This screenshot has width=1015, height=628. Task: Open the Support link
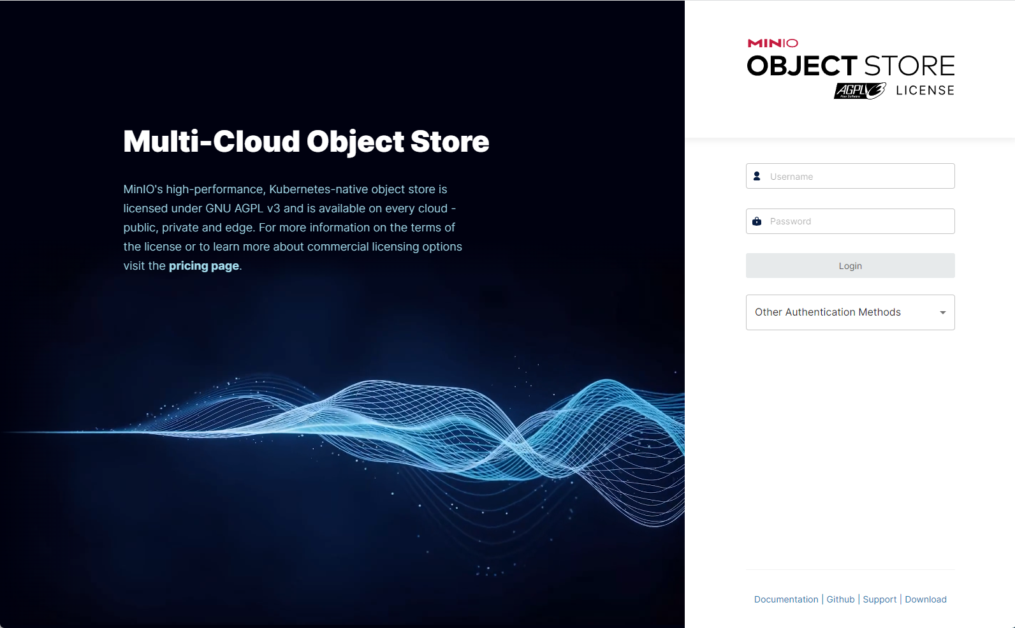(880, 599)
